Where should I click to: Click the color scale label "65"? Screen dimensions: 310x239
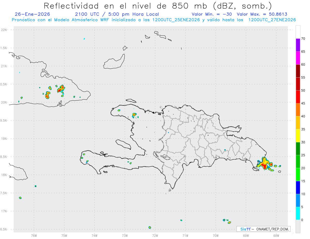tap(303, 52)
